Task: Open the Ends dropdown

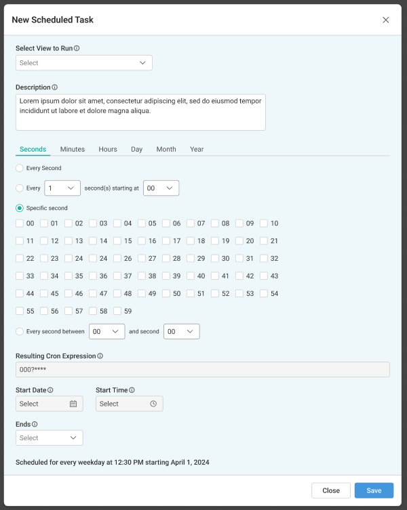Action: point(50,438)
